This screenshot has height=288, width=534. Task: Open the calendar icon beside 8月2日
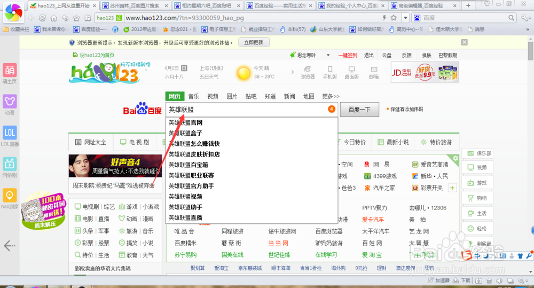184,68
